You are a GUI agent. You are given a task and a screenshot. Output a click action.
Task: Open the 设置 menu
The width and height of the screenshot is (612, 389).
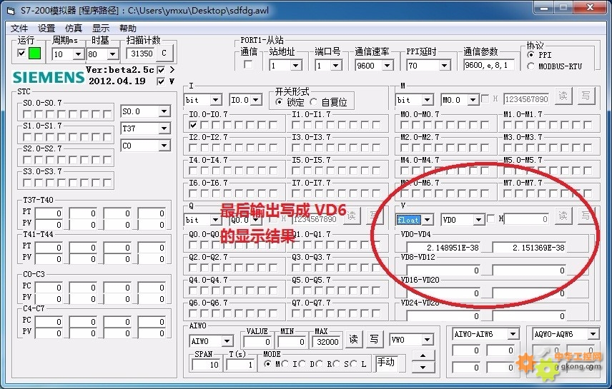(x=46, y=28)
